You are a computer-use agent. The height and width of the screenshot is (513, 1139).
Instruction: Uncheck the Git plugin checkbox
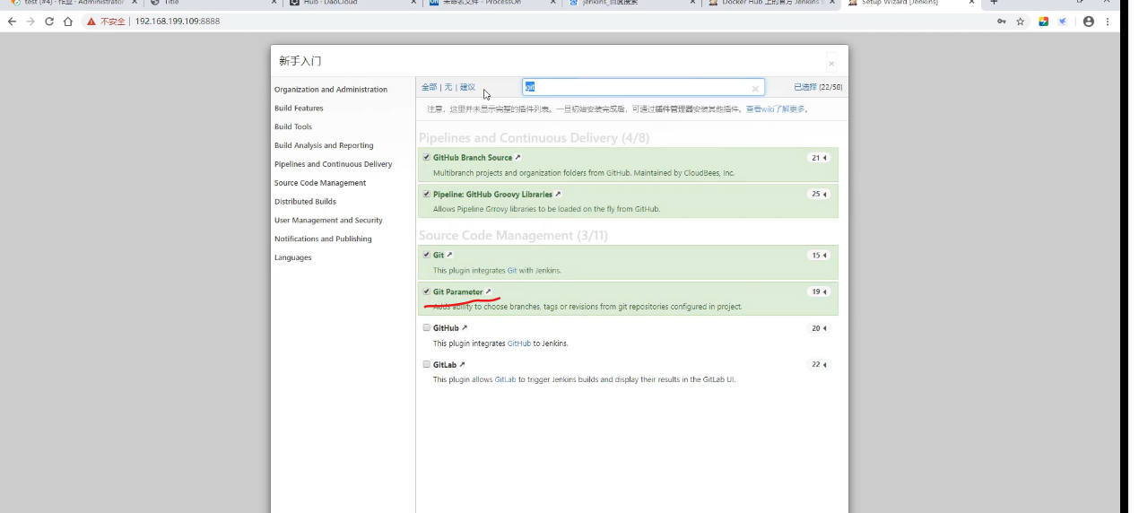point(427,255)
